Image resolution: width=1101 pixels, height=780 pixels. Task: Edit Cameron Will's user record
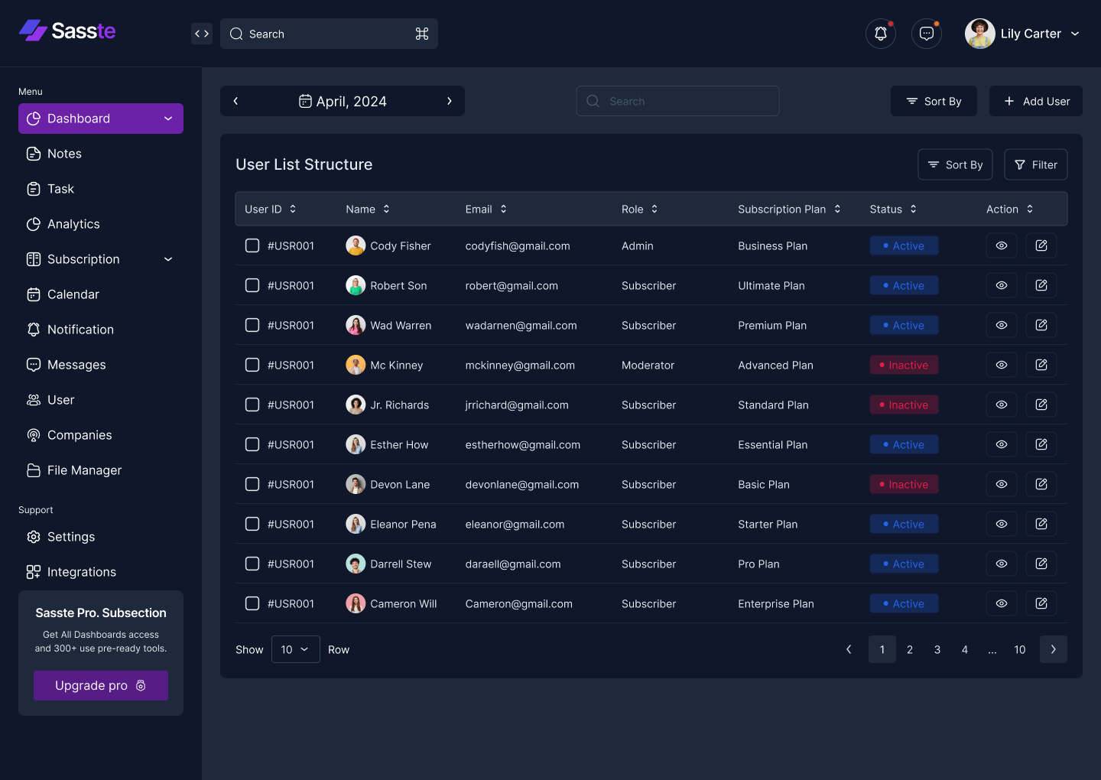(x=1041, y=603)
